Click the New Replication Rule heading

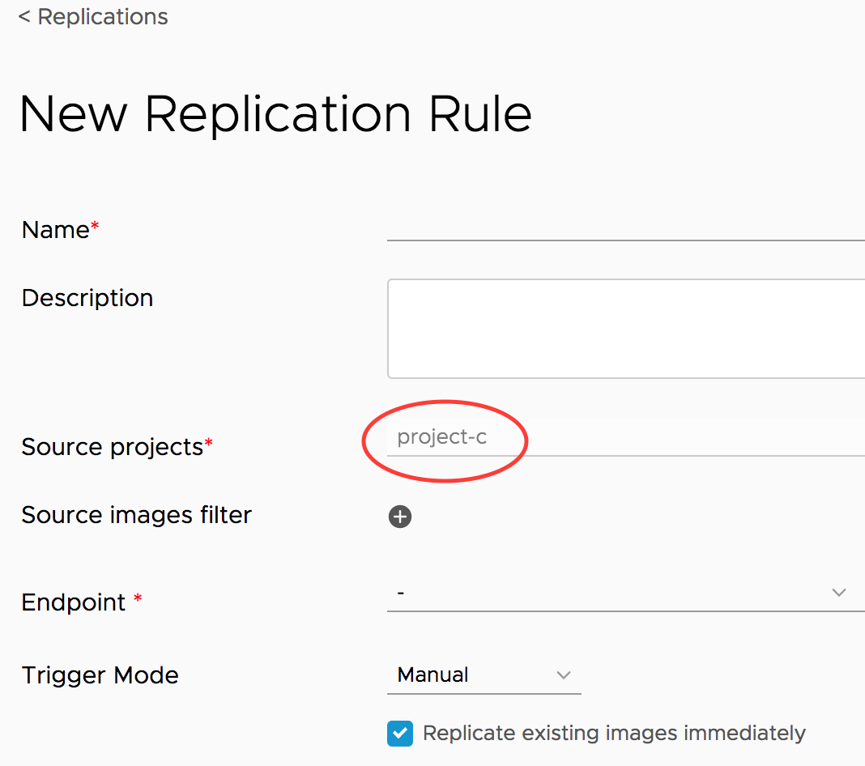(x=275, y=113)
